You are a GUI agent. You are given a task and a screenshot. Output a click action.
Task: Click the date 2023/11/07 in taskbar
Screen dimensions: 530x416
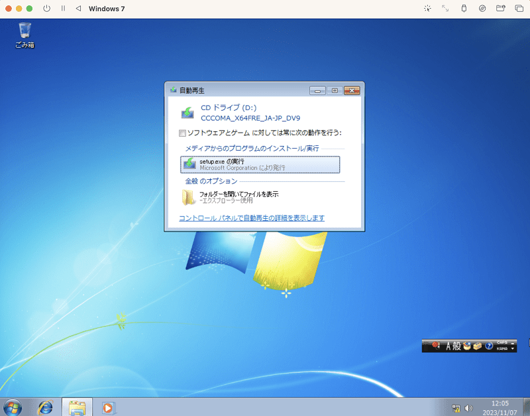(500, 412)
